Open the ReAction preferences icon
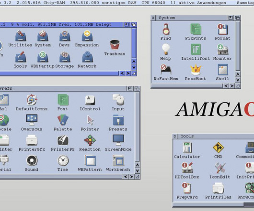 (90, 140)
